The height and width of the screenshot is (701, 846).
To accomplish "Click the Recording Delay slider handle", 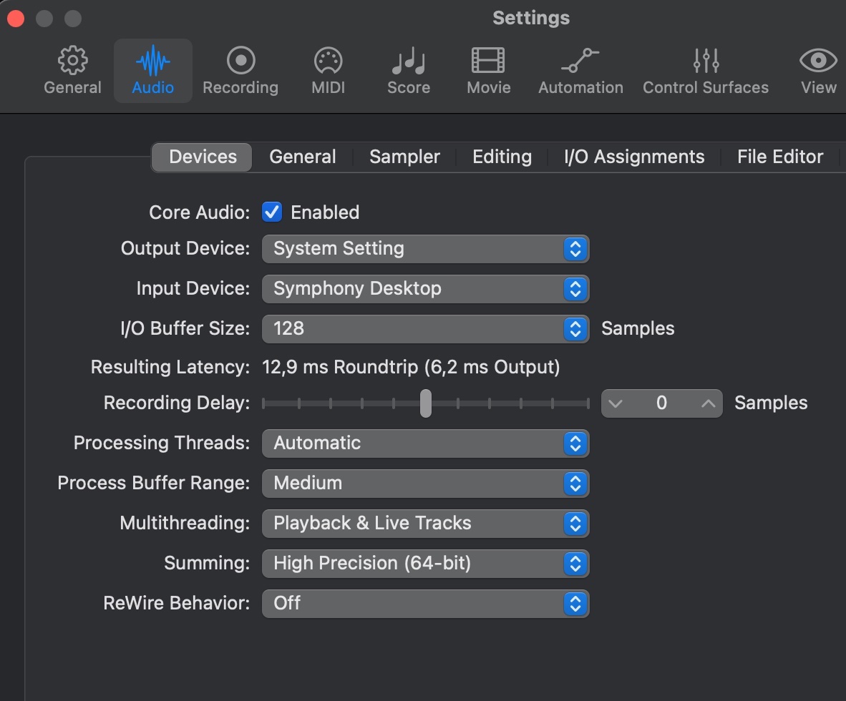I will [x=426, y=403].
